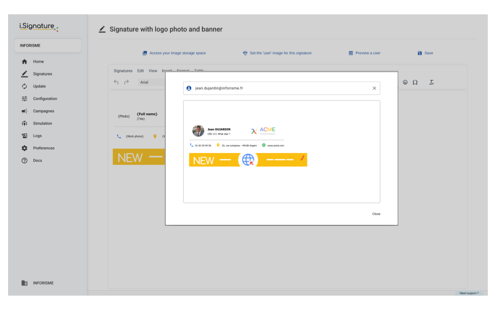Click the phone icon in signature preview

click(x=192, y=145)
